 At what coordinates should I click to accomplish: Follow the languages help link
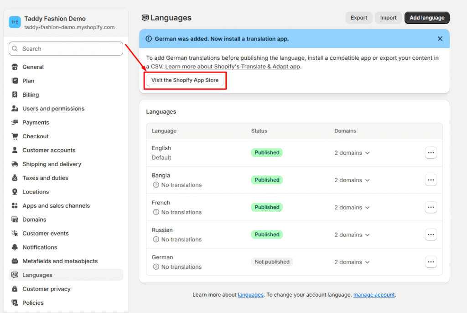click(x=250, y=295)
